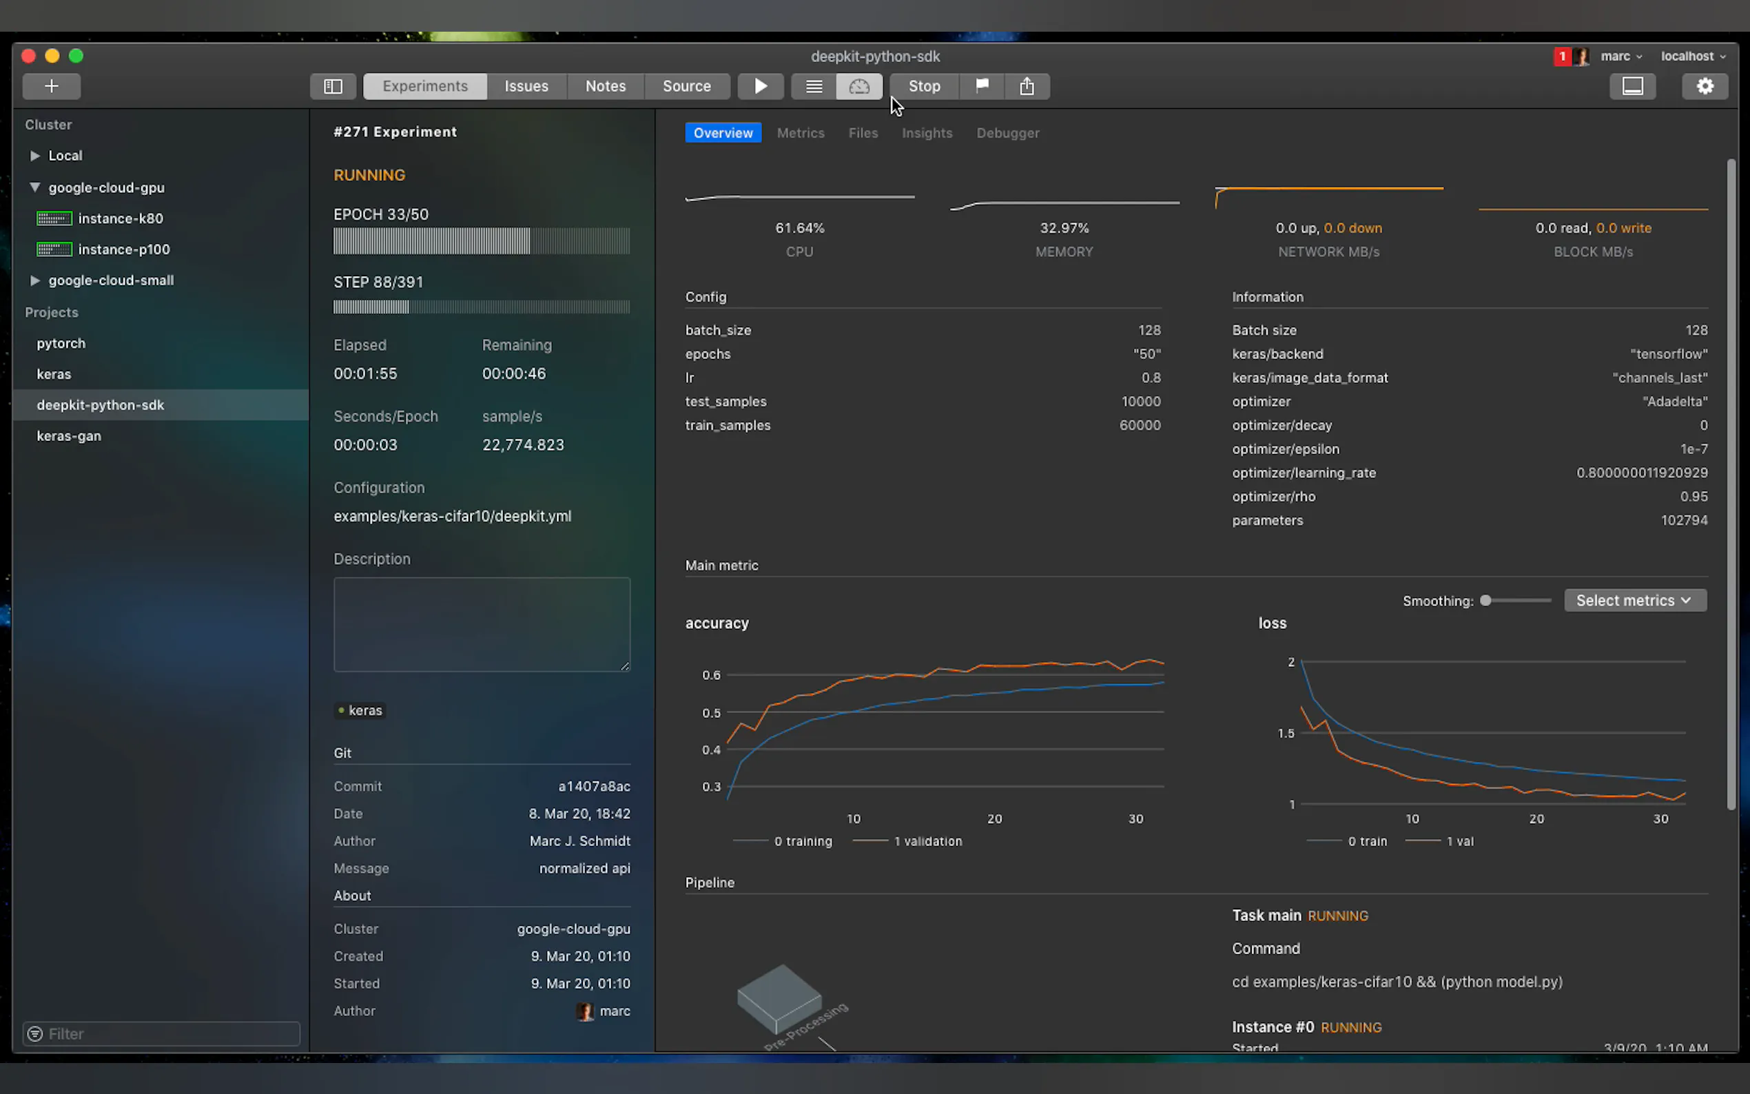Select the dashboard gauge view icon
Viewport: 1750px width, 1094px height.
click(x=858, y=86)
